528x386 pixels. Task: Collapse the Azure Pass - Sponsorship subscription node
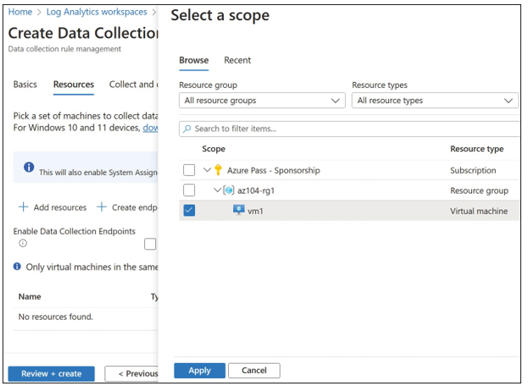208,170
